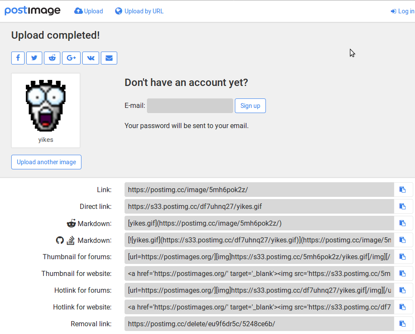Click the Log in link
The image size is (415, 334).
click(x=402, y=11)
